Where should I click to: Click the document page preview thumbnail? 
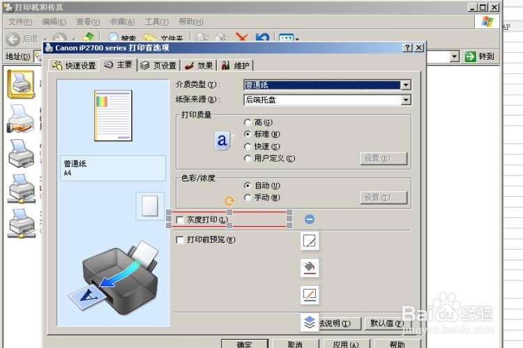[113, 116]
